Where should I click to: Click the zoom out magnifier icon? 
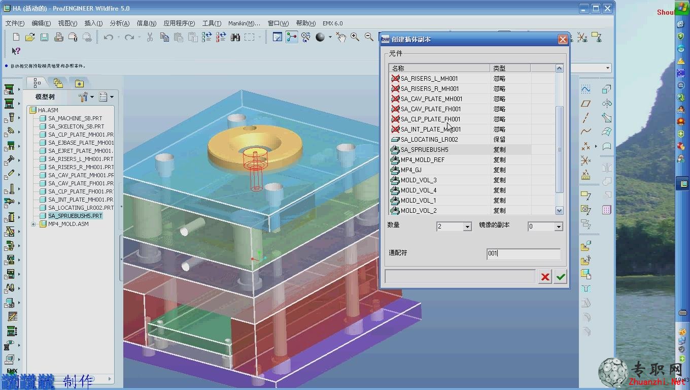(369, 37)
